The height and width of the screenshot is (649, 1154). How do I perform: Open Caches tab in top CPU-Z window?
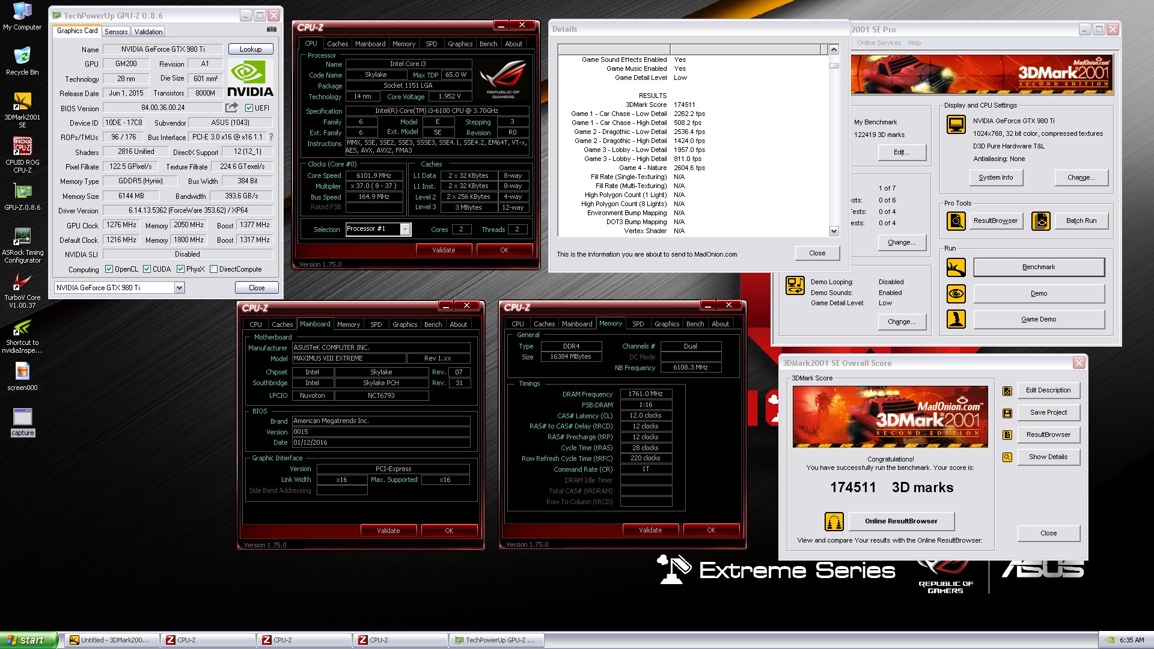[337, 44]
